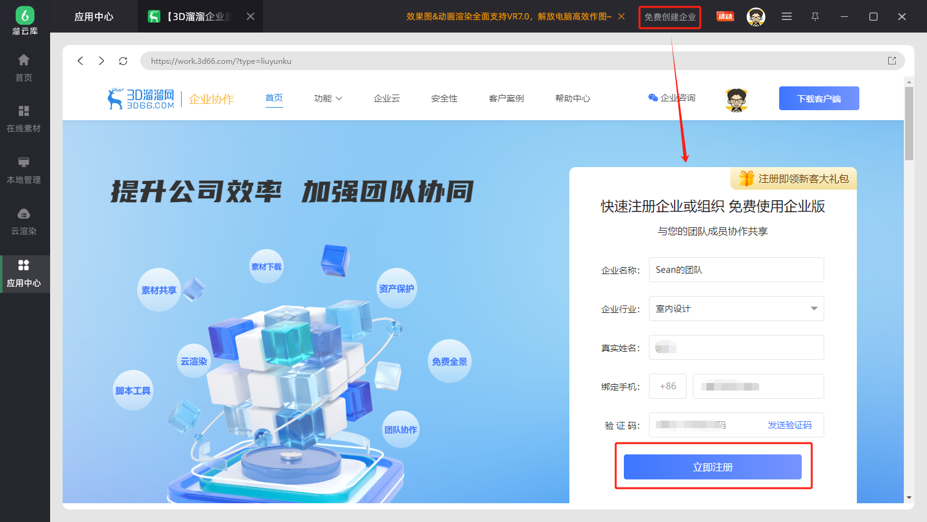Open 安全性 in the site navigation
This screenshot has height=522, width=927.
tap(444, 98)
